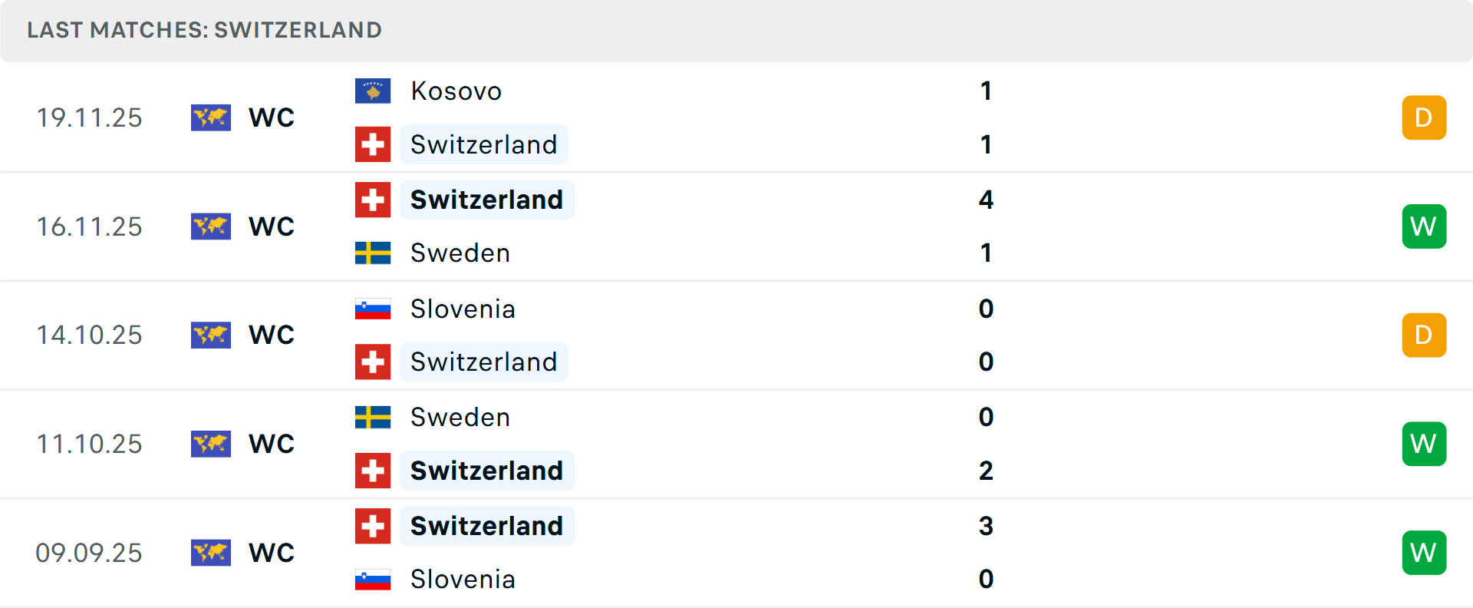Click the W win badge for 16.11.25 match
1473x608 pixels.
pos(1424,226)
